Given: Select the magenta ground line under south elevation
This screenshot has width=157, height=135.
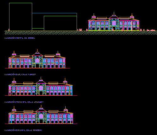Looking at the screenshot, I should click(37, 68).
